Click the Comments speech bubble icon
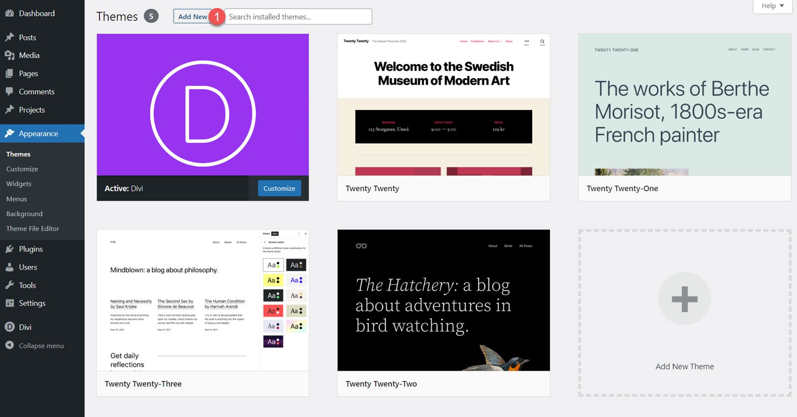This screenshot has height=417, width=797. (x=9, y=92)
